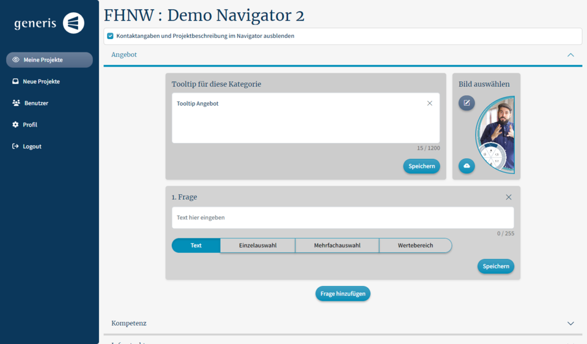Uncheck Kontaktangaben ausblenden checkbox

[x=110, y=36]
